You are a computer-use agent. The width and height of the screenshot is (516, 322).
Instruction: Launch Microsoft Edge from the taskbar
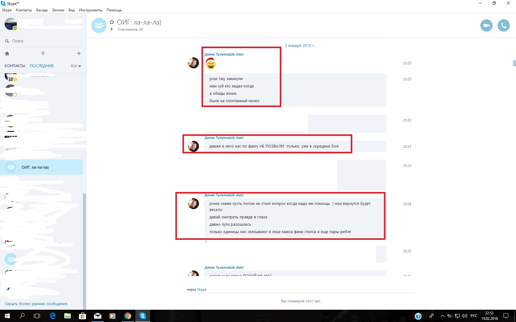click(53, 316)
